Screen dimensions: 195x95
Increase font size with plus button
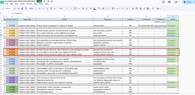point(79,9)
